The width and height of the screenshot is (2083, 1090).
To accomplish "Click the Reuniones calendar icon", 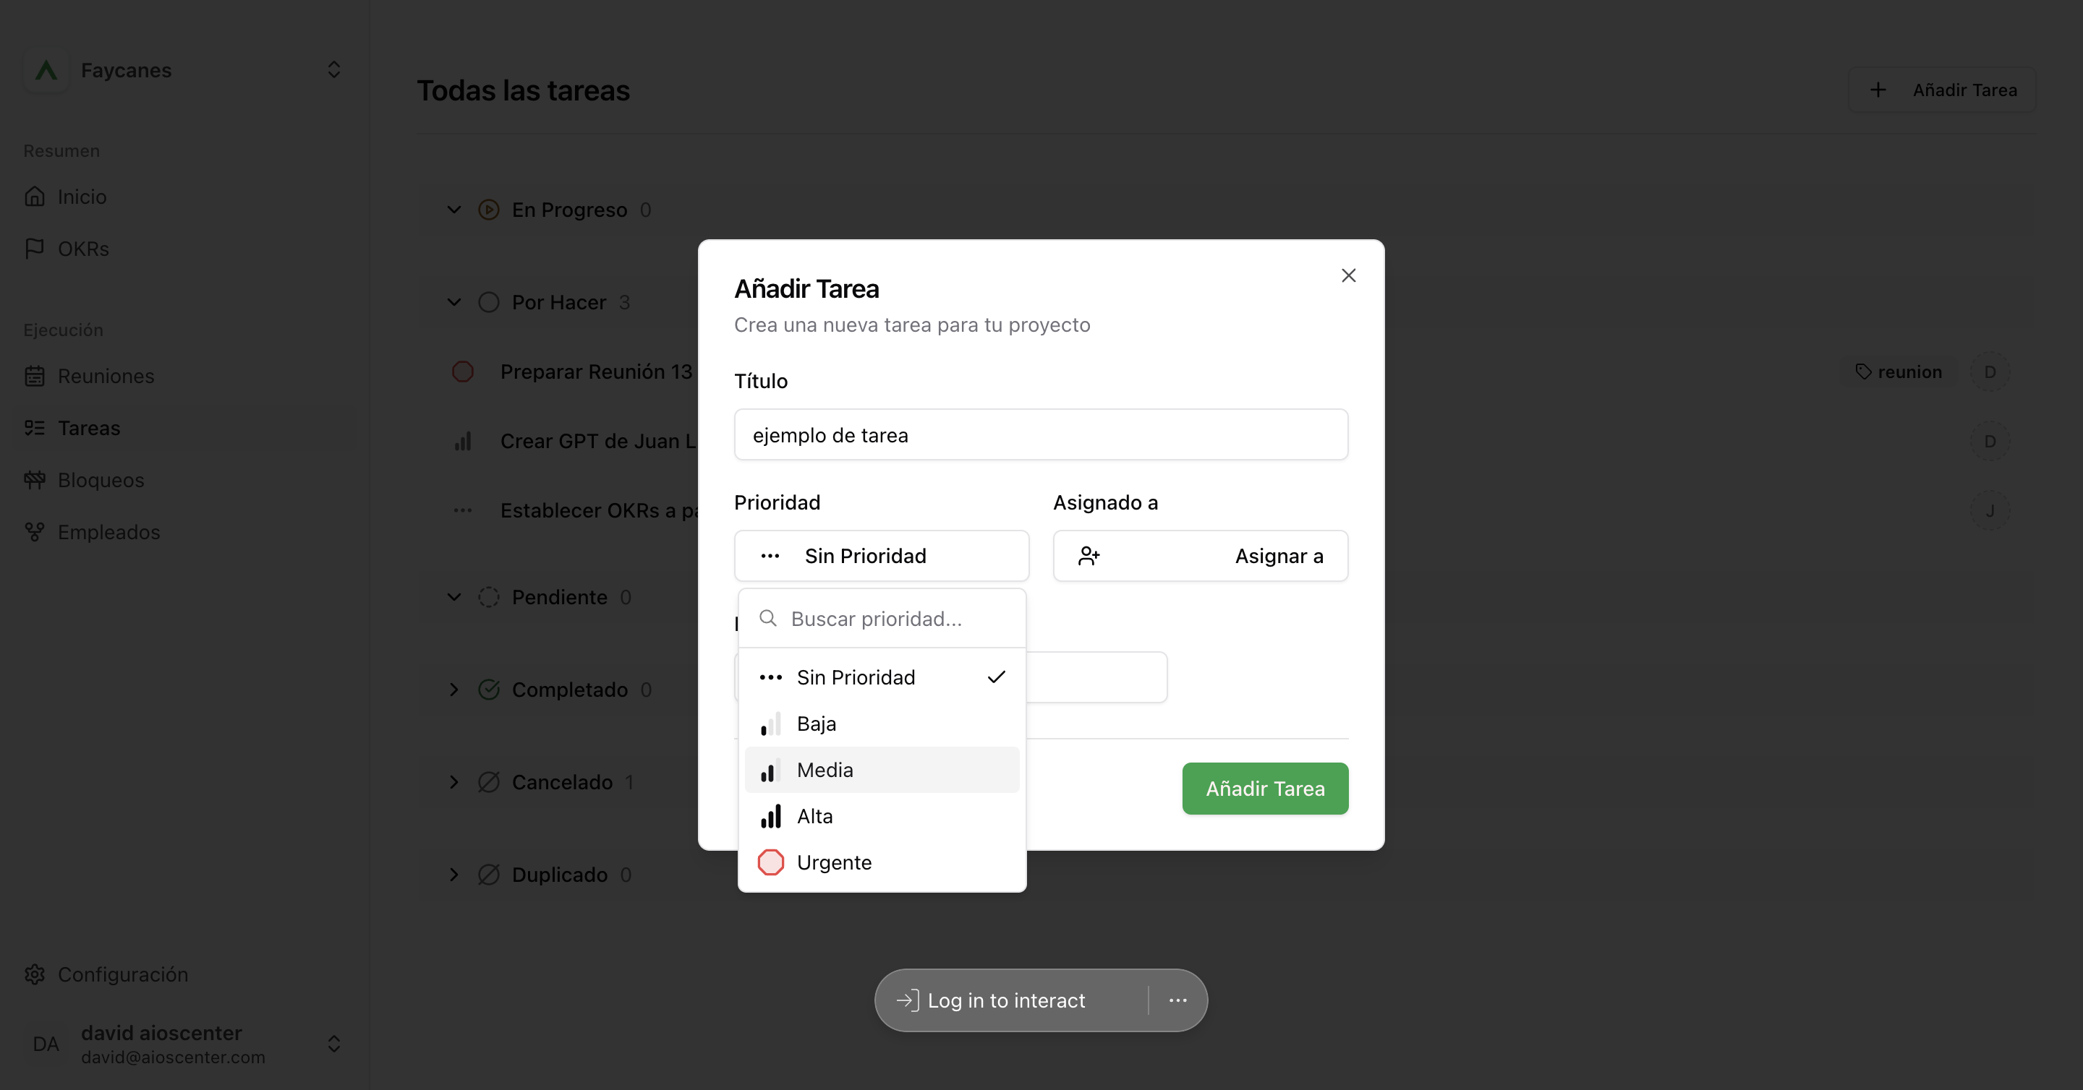I will click(x=35, y=376).
